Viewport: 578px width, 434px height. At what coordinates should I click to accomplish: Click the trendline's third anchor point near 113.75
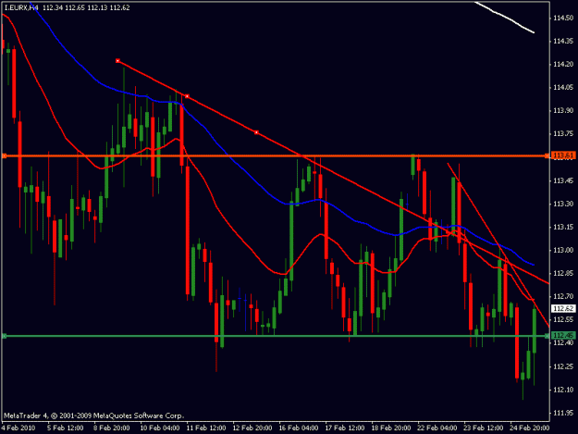click(256, 132)
